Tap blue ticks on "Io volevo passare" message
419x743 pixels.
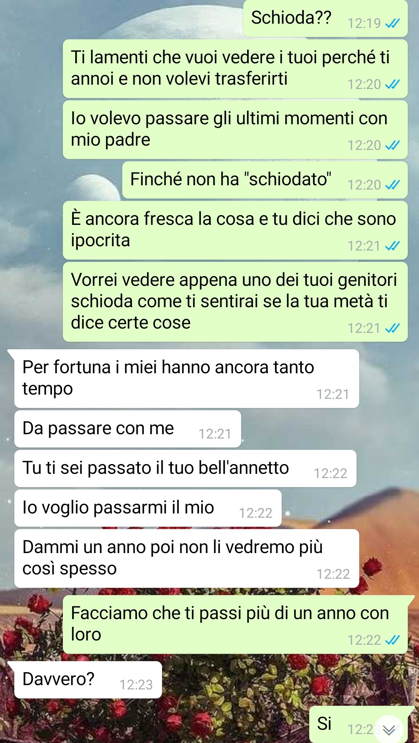coord(392,145)
